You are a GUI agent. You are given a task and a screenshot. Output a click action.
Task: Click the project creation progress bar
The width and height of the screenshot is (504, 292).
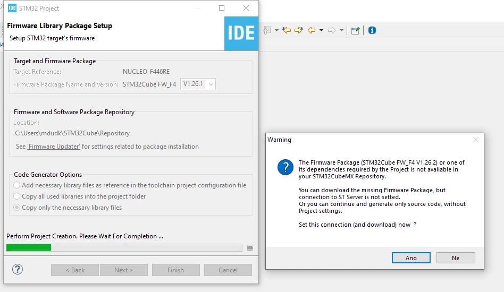pyautogui.click(x=124, y=247)
